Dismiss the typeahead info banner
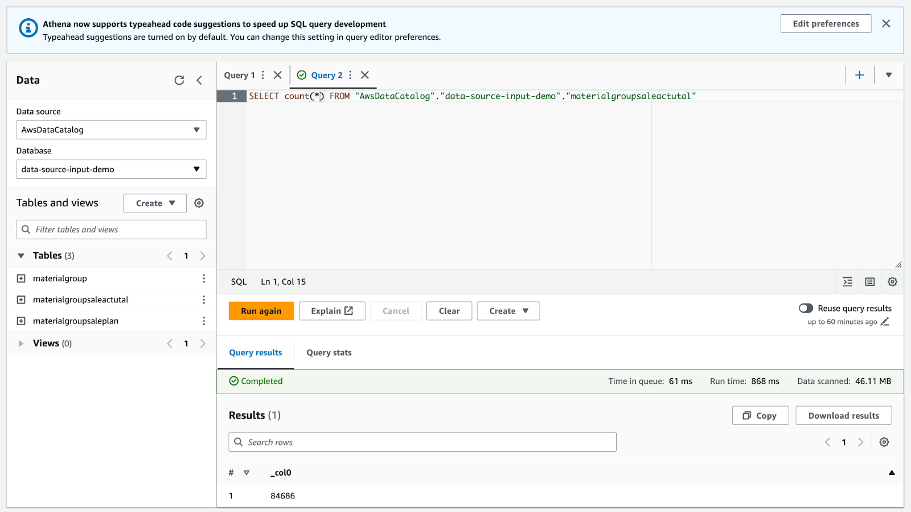The width and height of the screenshot is (911, 512). click(x=886, y=23)
